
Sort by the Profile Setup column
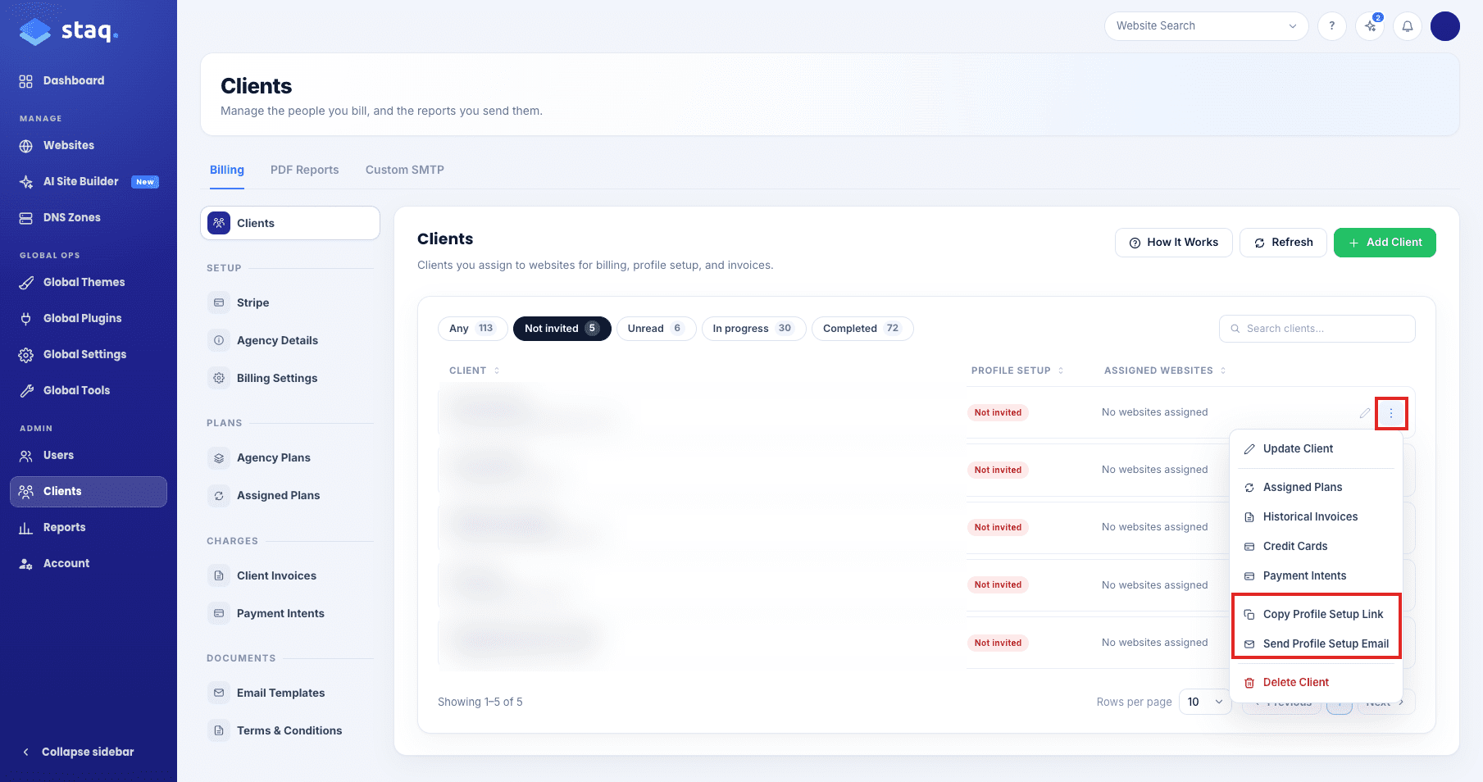(1017, 371)
